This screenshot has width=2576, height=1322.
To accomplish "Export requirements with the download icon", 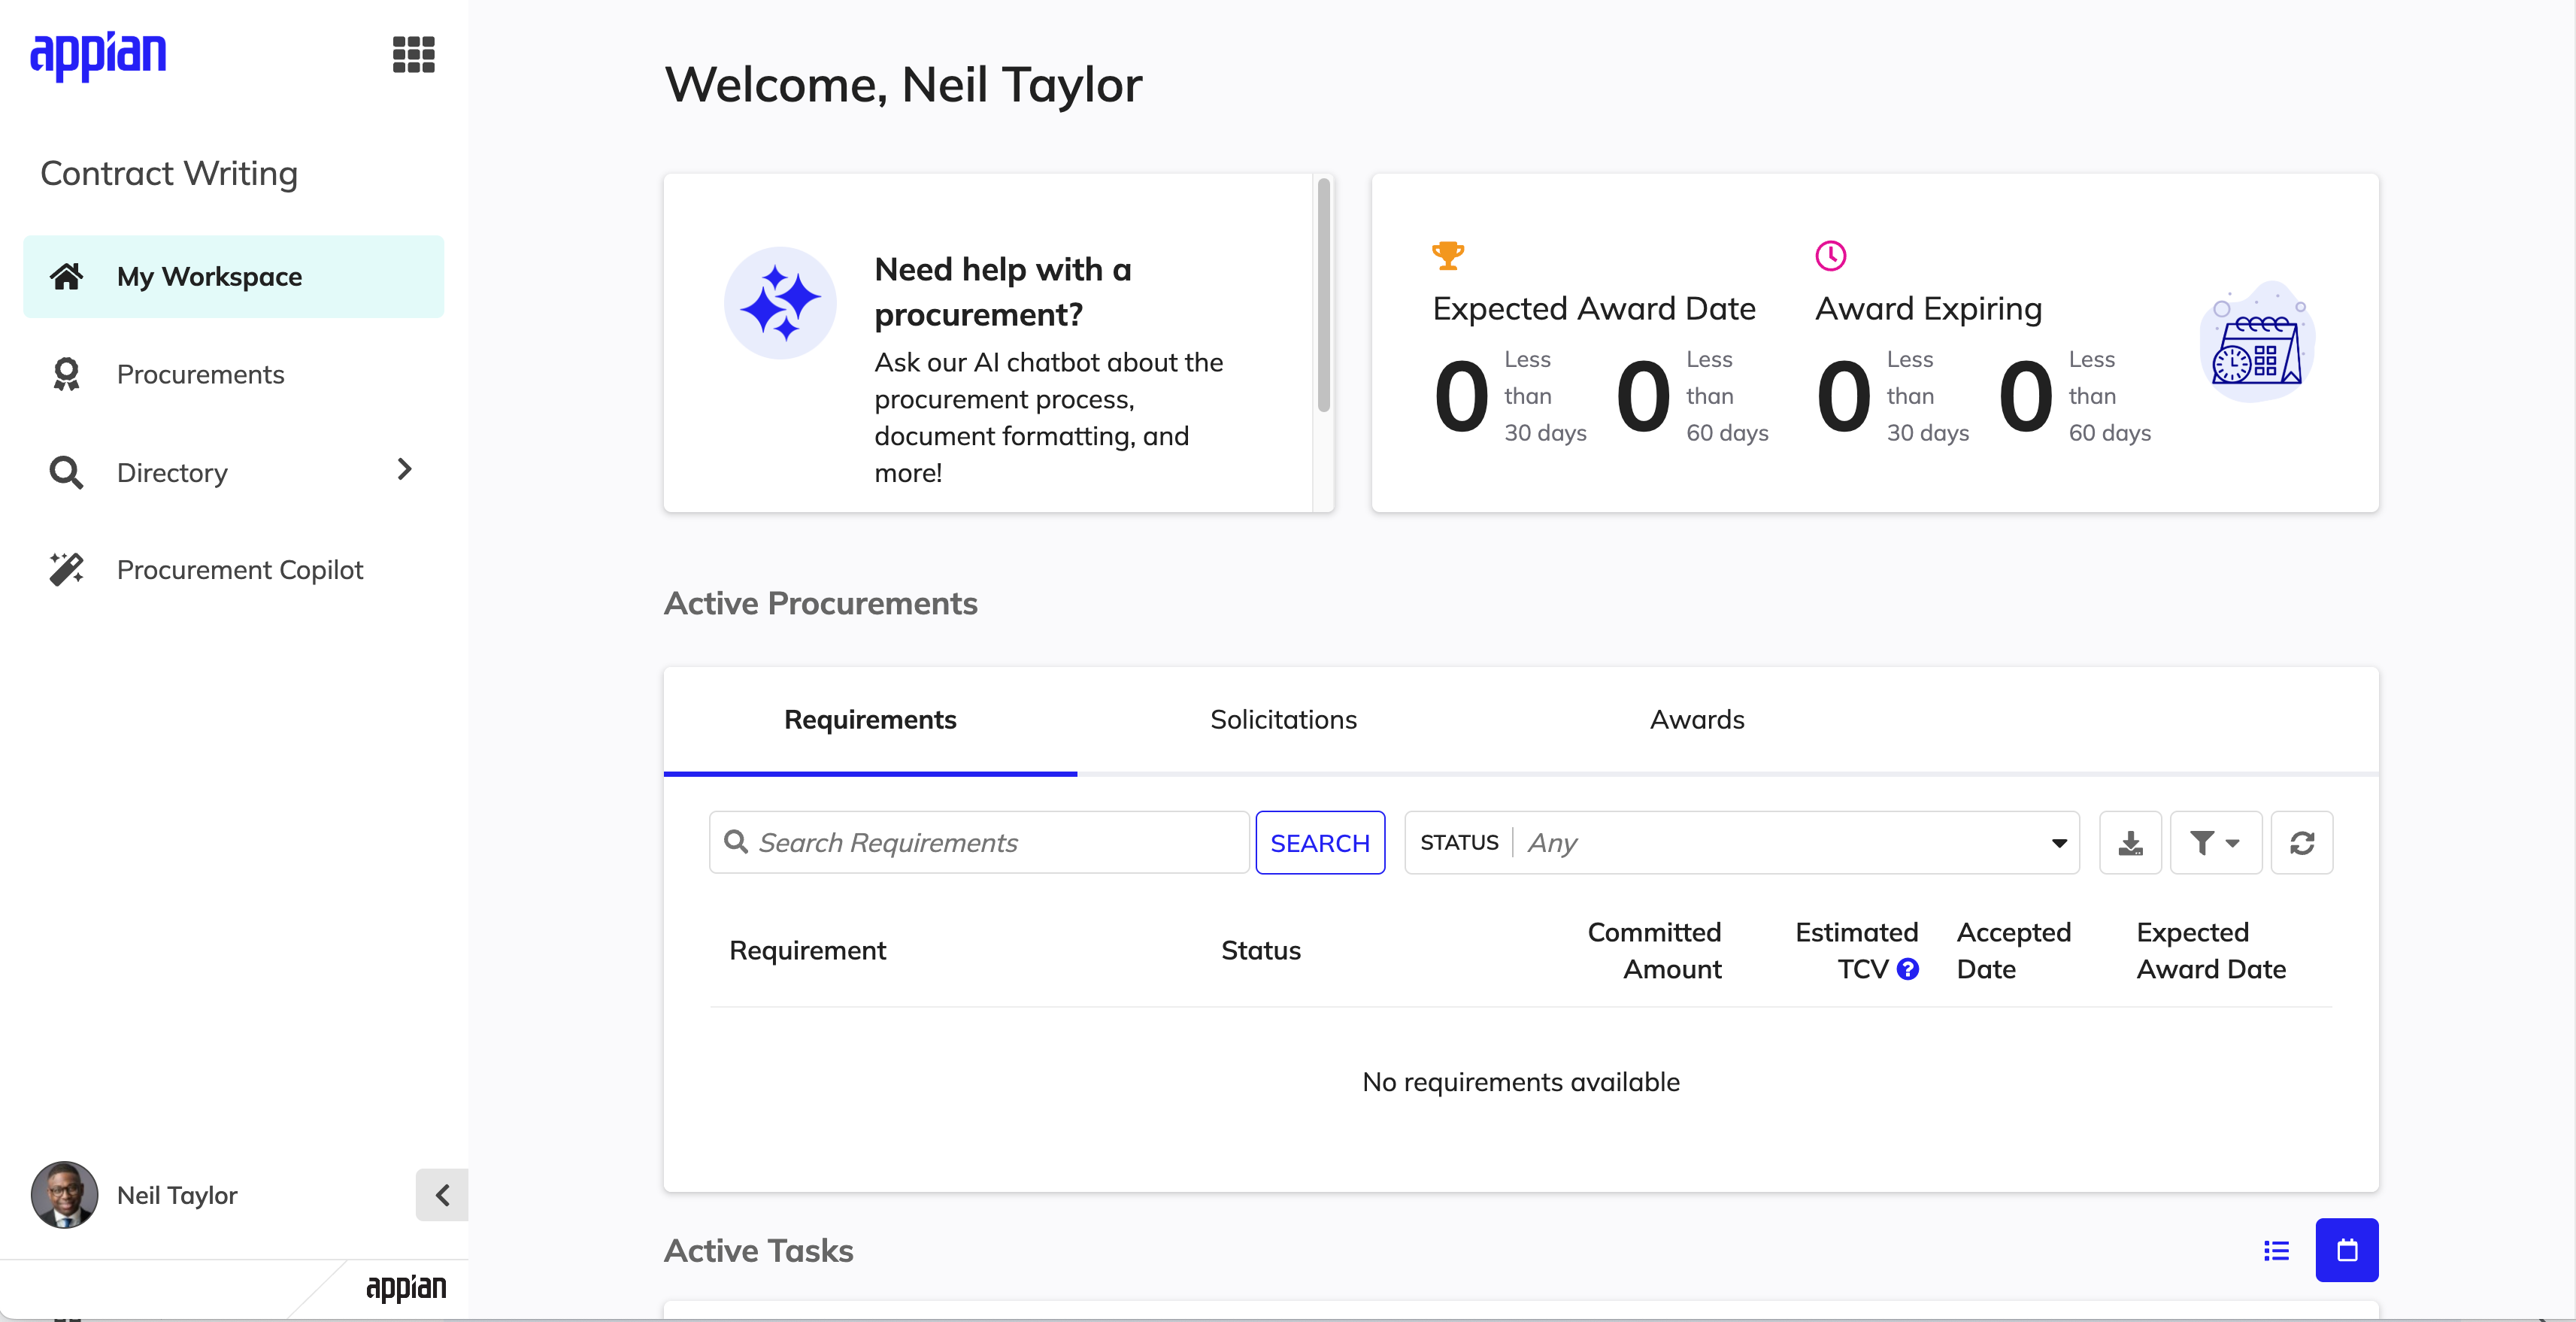I will click(x=2130, y=843).
